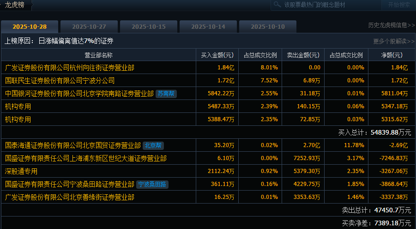
Task: Select 中国银河证券北京学院南路证券营业部 row name
Action: tap(79, 94)
